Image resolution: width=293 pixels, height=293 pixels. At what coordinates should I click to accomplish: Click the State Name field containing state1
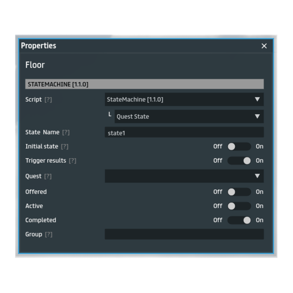[x=184, y=133]
